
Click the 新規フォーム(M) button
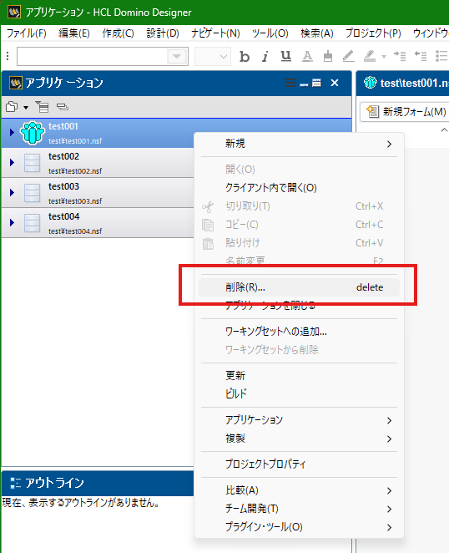coord(406,112)
